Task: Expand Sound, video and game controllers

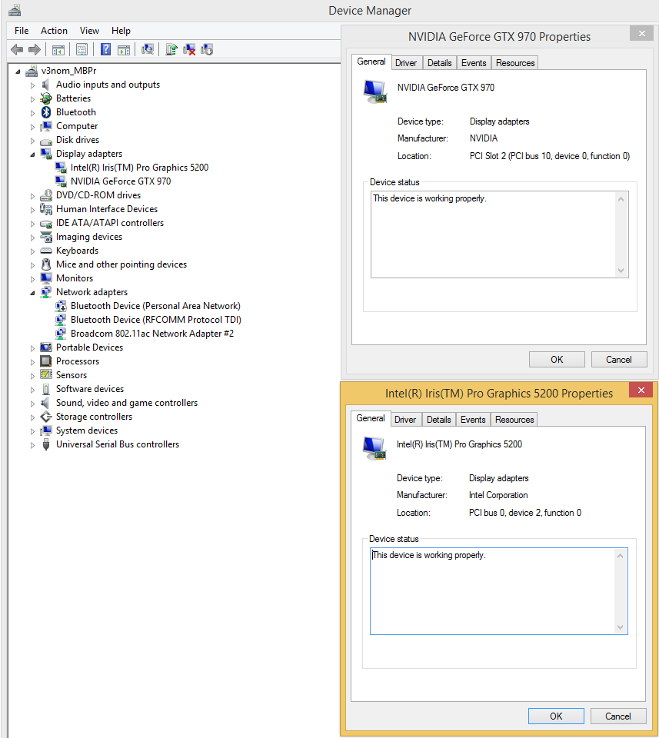Action: coord(32,404)
